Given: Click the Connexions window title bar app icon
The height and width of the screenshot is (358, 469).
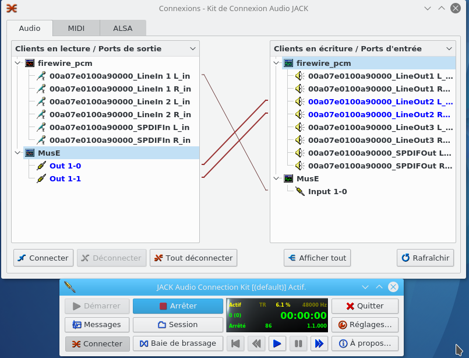Looking at the screenshot, I should click(12, 8).
